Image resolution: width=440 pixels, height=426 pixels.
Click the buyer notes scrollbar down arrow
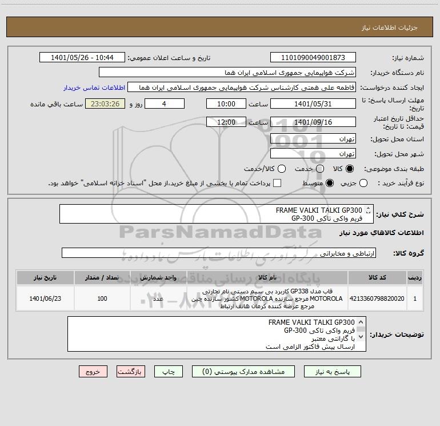pos(361,336)
